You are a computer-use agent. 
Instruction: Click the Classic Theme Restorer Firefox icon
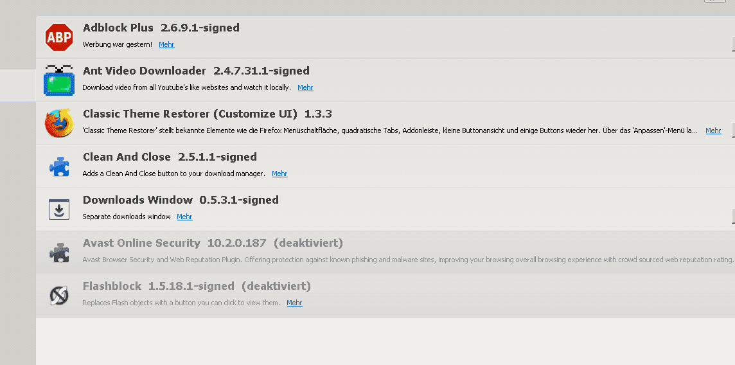59,123
